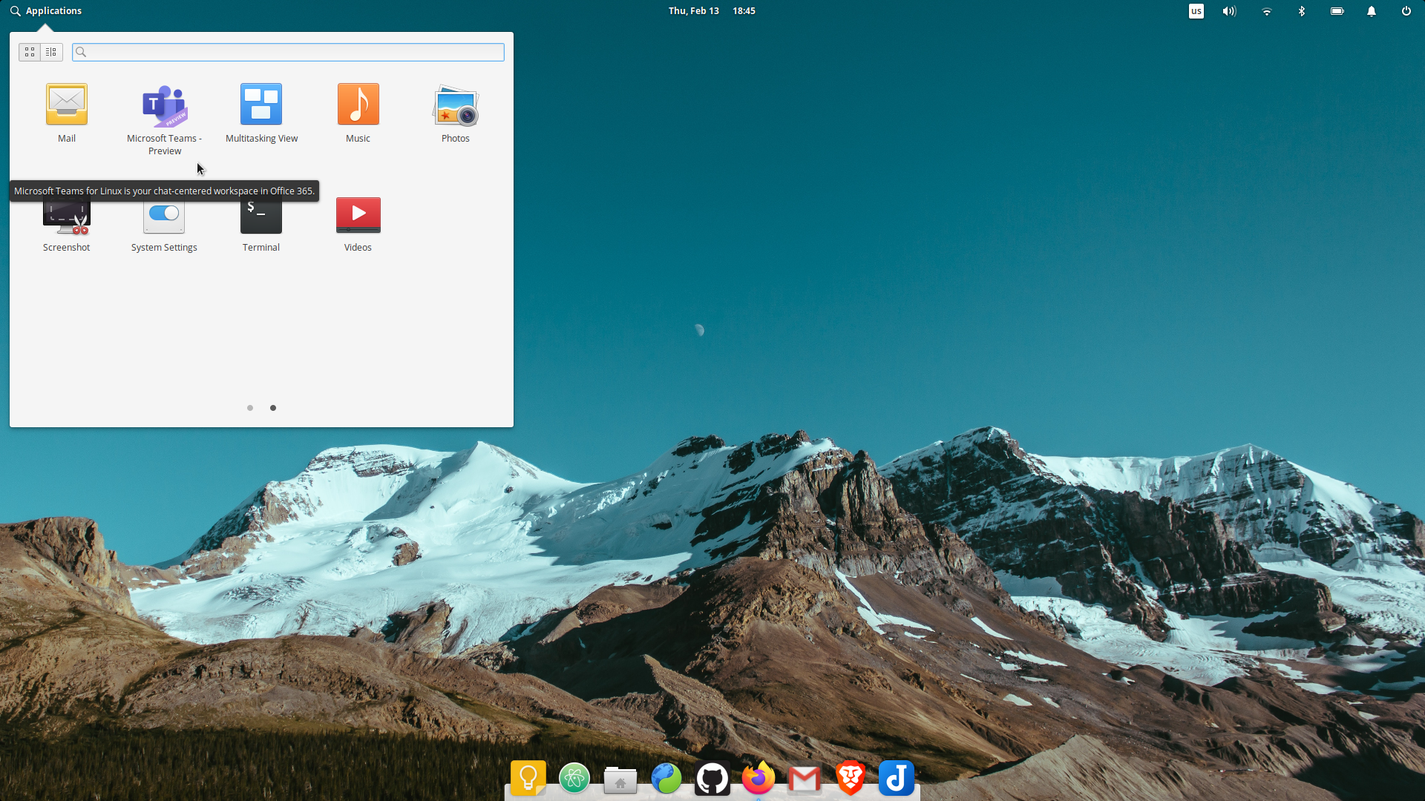The image size is (1425, 801).
Task: Open Music application
Action: tap(358, 104)
